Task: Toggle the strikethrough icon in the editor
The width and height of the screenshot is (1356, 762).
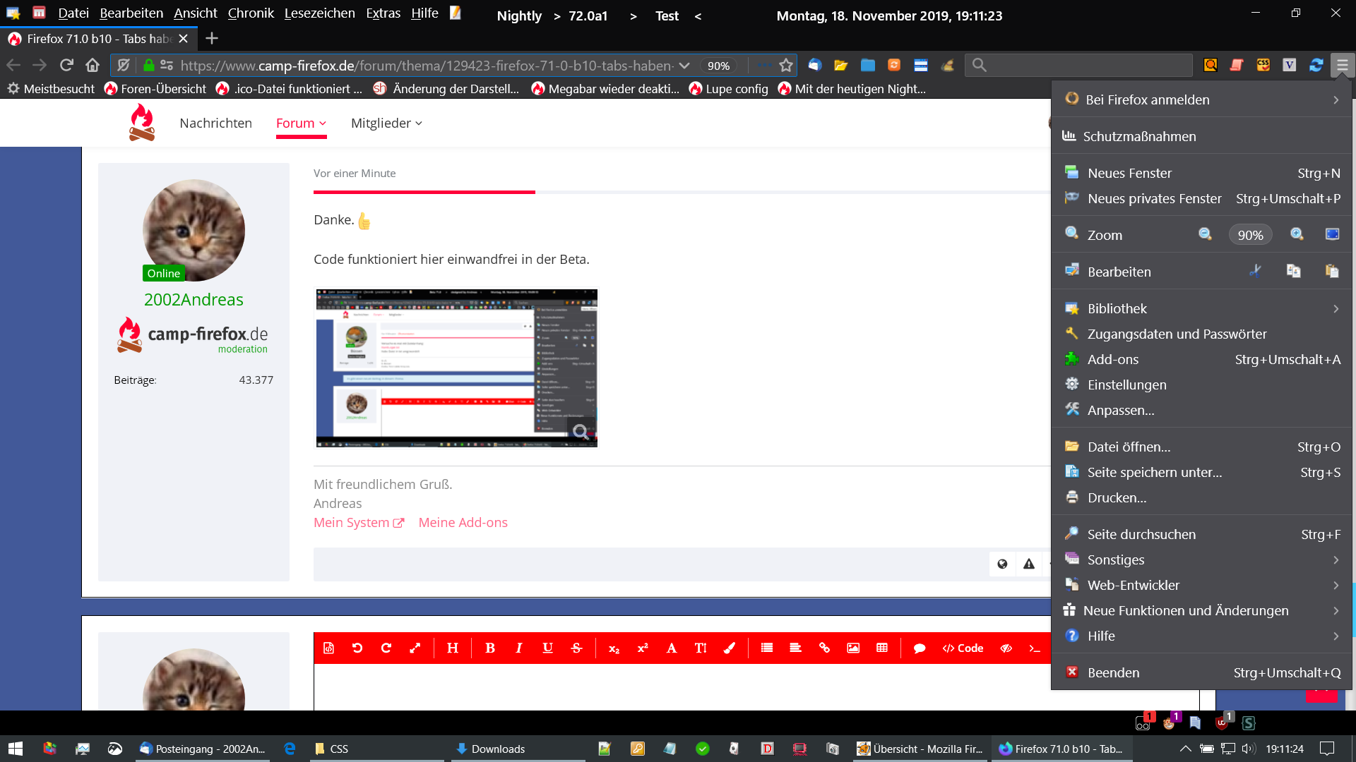Action: pyautogui.click(x=576, y=648)
